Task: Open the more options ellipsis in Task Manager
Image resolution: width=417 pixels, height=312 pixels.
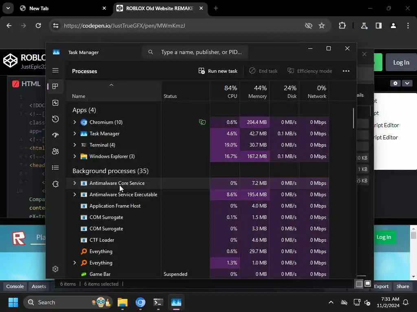Action: 346,71
